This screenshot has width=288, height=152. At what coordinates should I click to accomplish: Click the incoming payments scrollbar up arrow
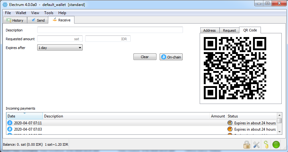[279, 115]
